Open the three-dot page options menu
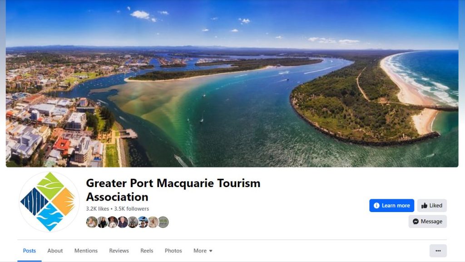The image size is (465, 262). 438,251
